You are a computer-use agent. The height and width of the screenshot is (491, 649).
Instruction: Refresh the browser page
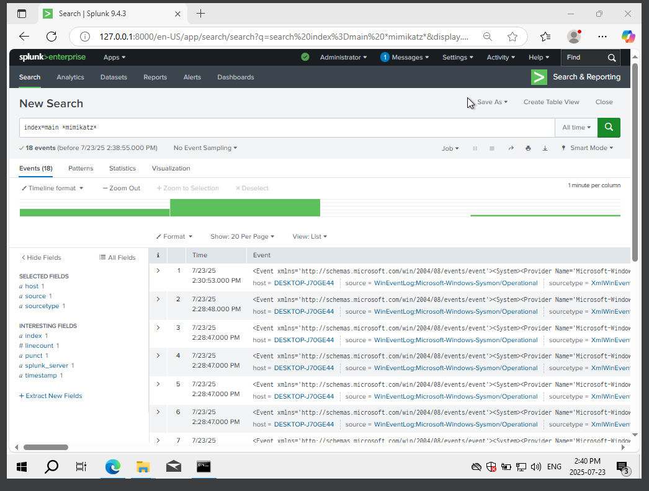coord(51,37)
